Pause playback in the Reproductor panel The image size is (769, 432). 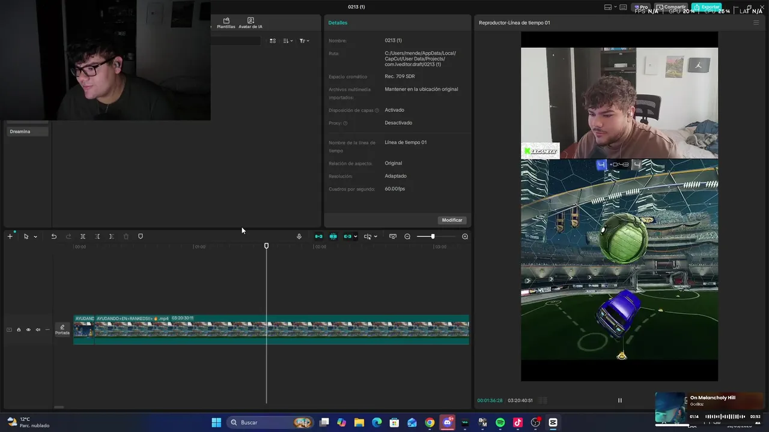[x=620, y=400]
